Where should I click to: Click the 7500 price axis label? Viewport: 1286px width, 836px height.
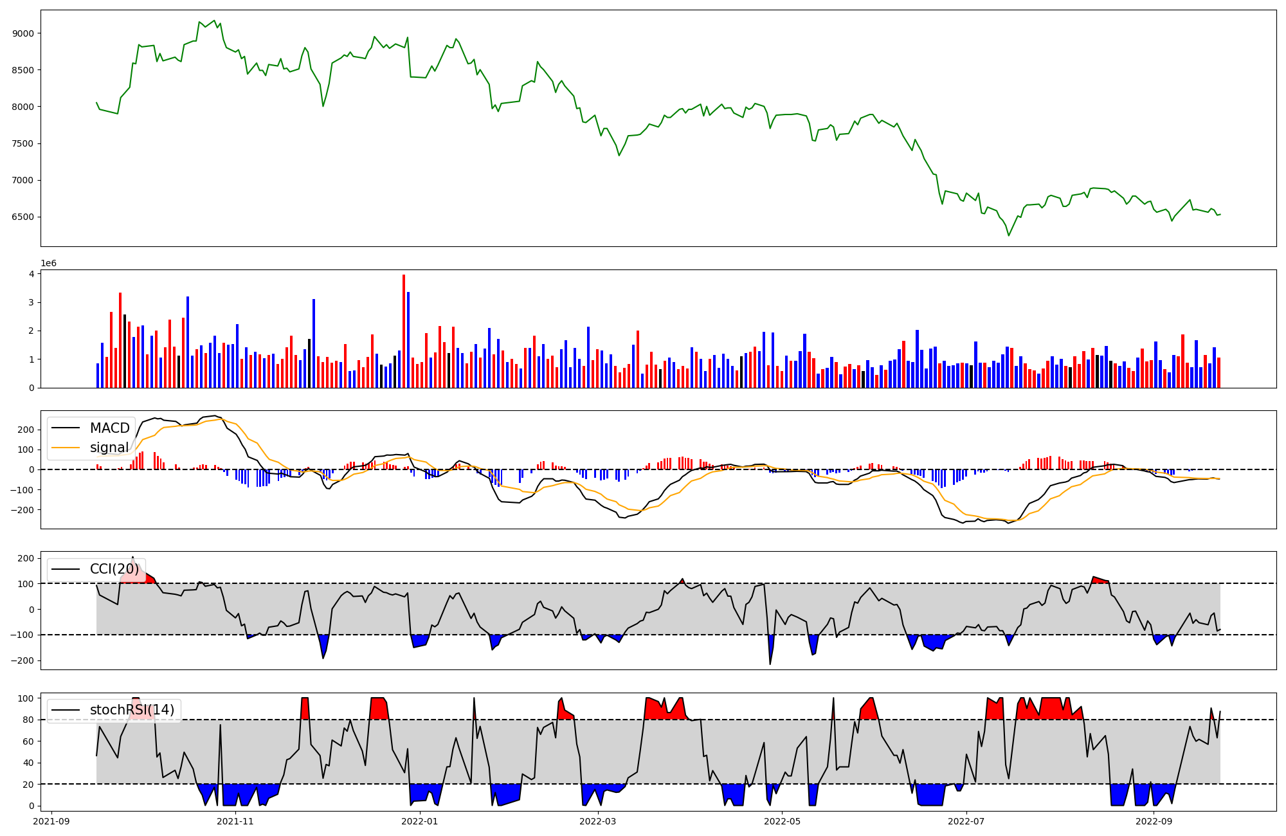[x=23, y=143]
